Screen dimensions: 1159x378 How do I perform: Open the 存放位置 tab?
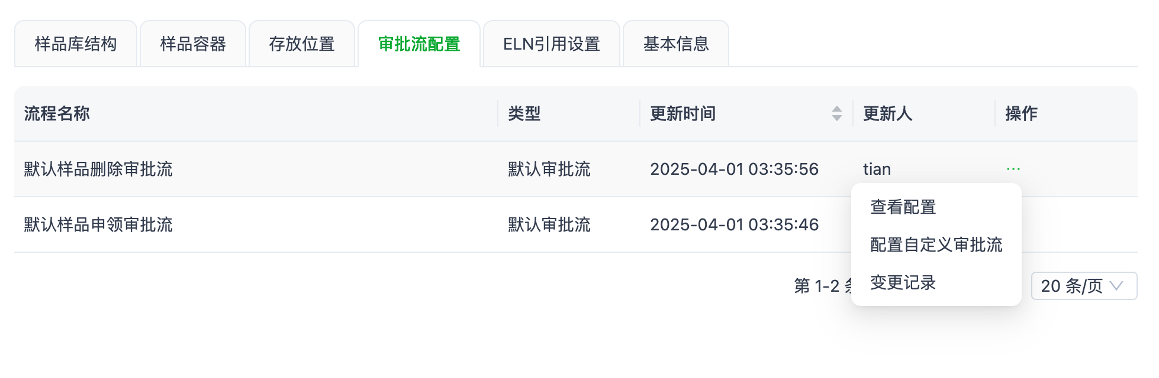pyautogui.click(x=302, y=44)
